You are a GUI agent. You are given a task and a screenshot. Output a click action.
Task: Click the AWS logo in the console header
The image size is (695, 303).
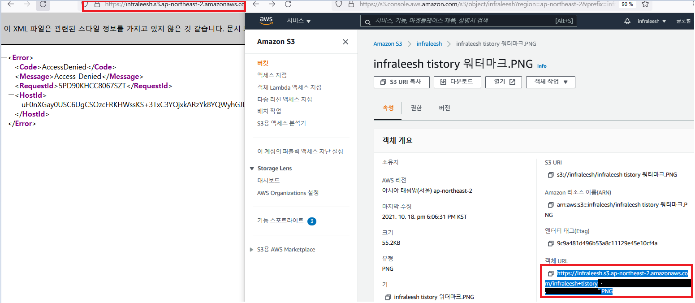point(267,21)
